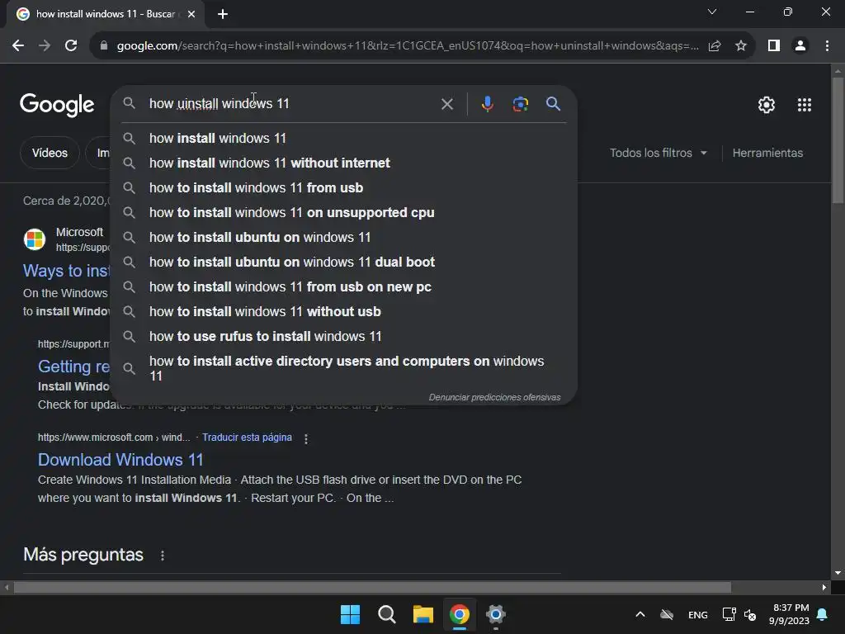Open the Chrome profile avatar
Viewport: 845px width, 634px height.
800,46
